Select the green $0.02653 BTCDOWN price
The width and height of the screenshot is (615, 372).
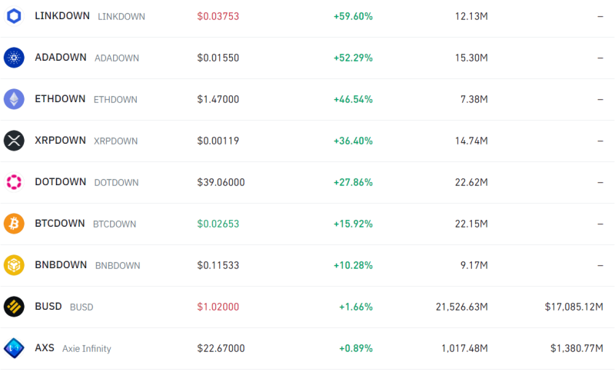click(218, 224)
